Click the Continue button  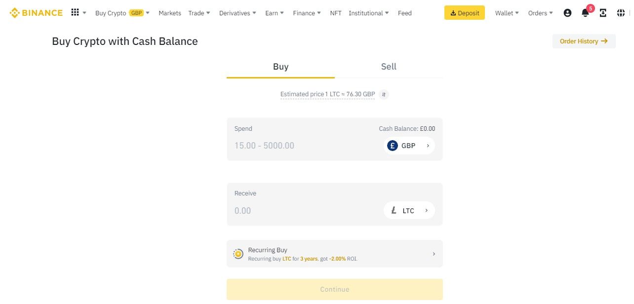[334, 290]
